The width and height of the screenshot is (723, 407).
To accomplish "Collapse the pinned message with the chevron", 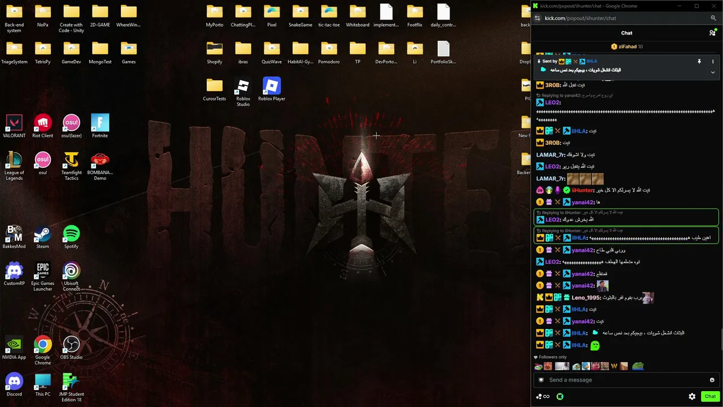I will [713, 72].
